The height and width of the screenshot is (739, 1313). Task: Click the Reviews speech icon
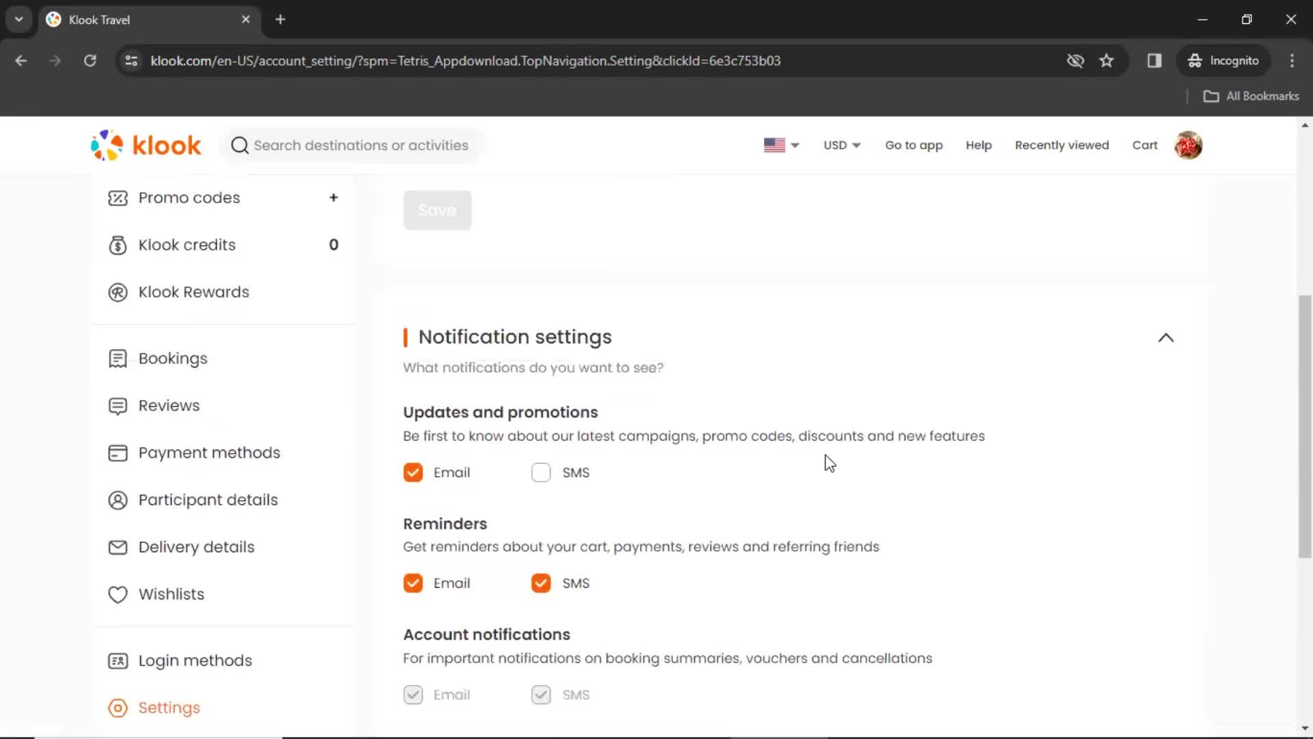tap(118, 406)
